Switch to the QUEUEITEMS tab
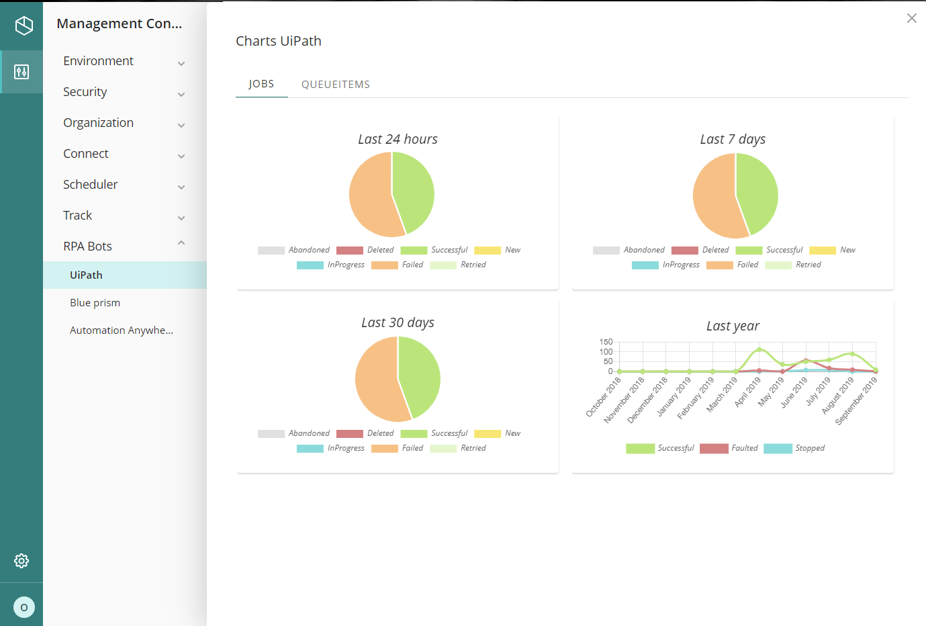Viewport: 926px width, 626px height. [336, 84]
